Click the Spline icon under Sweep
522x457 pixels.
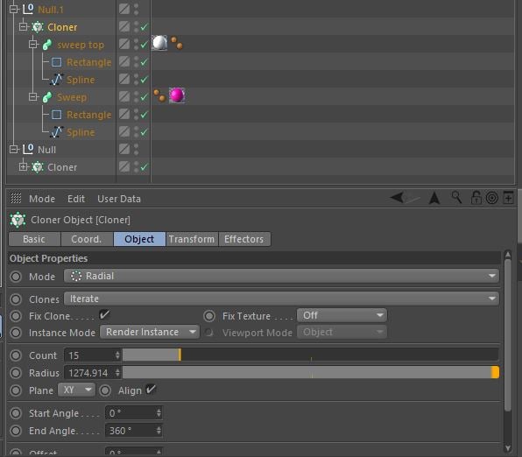pos(57,132)
